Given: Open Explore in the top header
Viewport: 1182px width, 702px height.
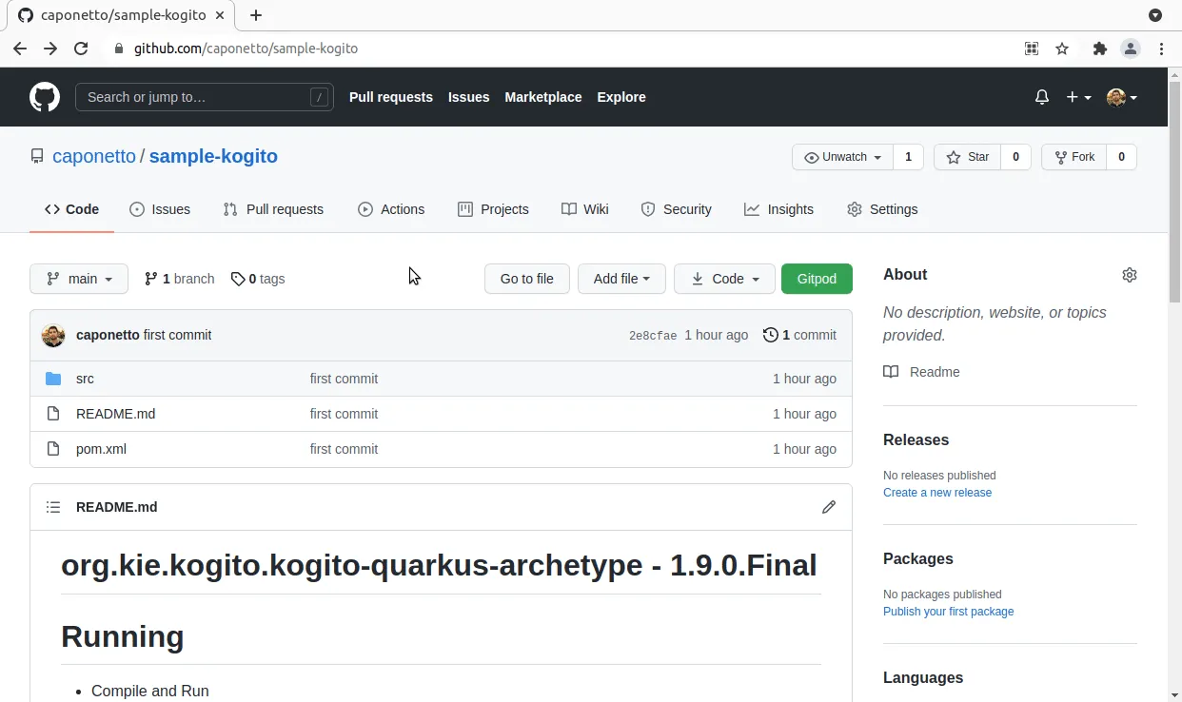Looking at the screenshot, I should tap(621, 97).
